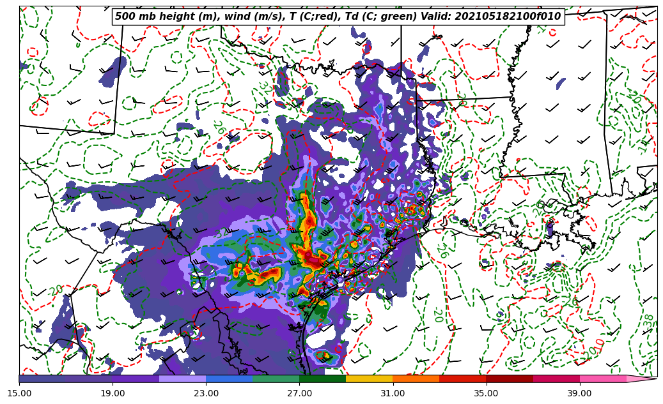The image size is (663, 404).
Task: Select the dark red segment right of 35.00
Action: pos(509,379)
